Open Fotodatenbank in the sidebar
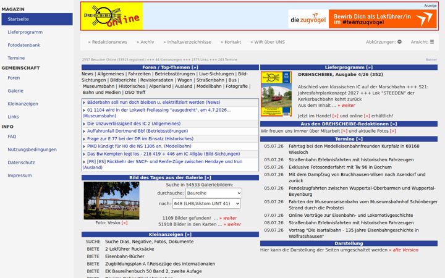 24,45
